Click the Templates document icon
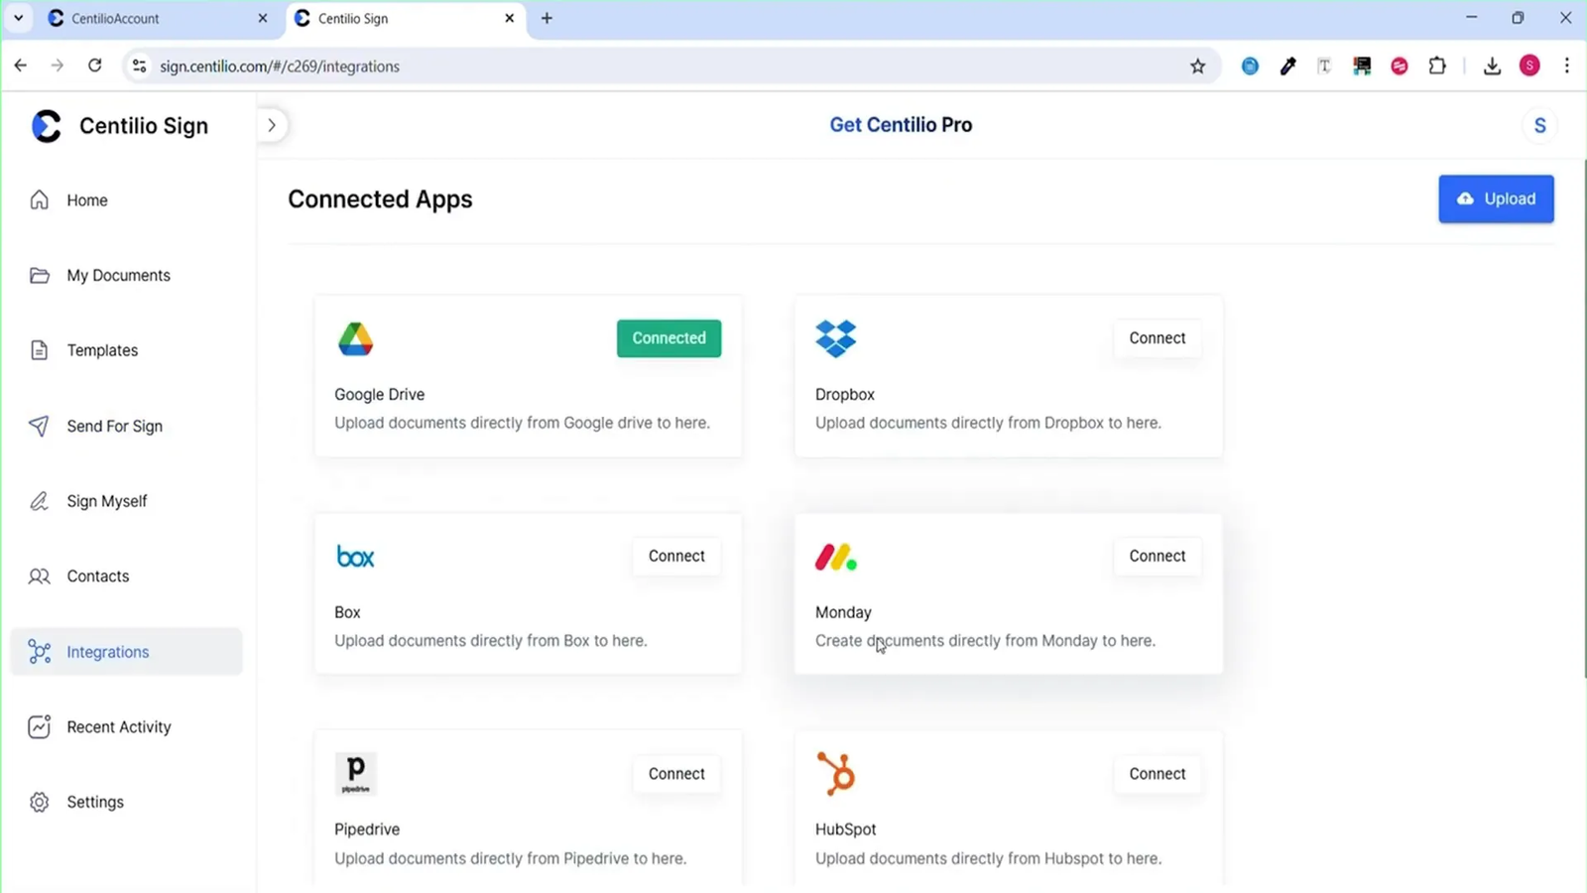Screen dimensions: 1587x893 pyautogui.click(x=39, y=350)
